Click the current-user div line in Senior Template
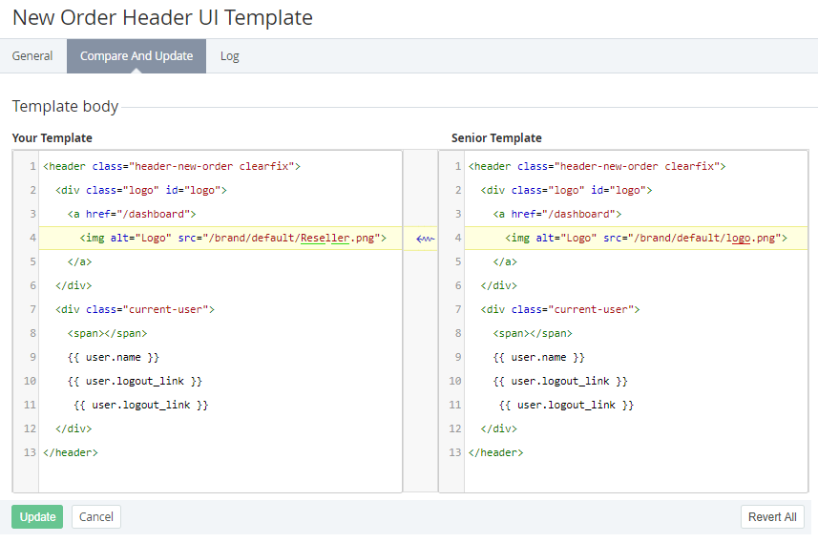This screenshot has width=818, height=543. click(560, 309)
